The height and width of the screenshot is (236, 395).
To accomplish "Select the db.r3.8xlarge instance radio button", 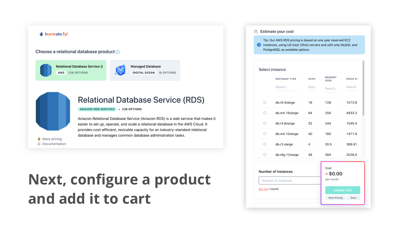I will pos(265,123).
